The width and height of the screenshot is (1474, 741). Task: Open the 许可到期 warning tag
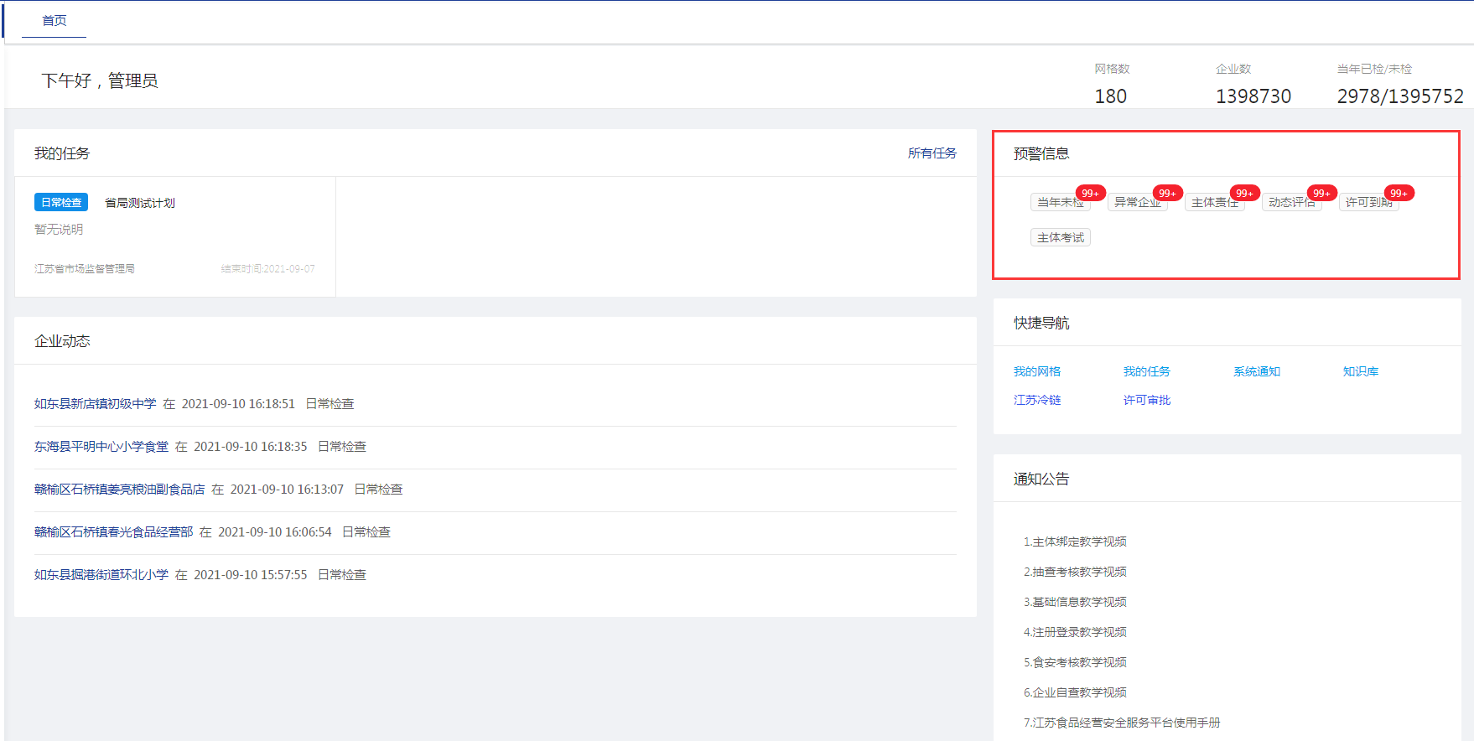tap(1368, 203)
